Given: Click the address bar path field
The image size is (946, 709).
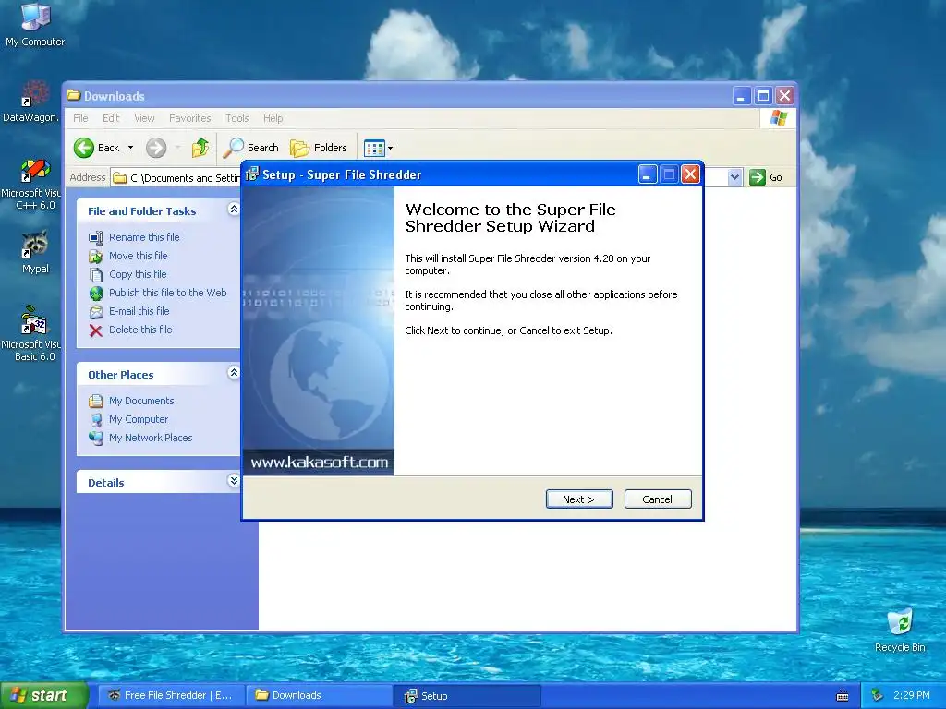Looking at the screenshot, I should tap(177, 178).
